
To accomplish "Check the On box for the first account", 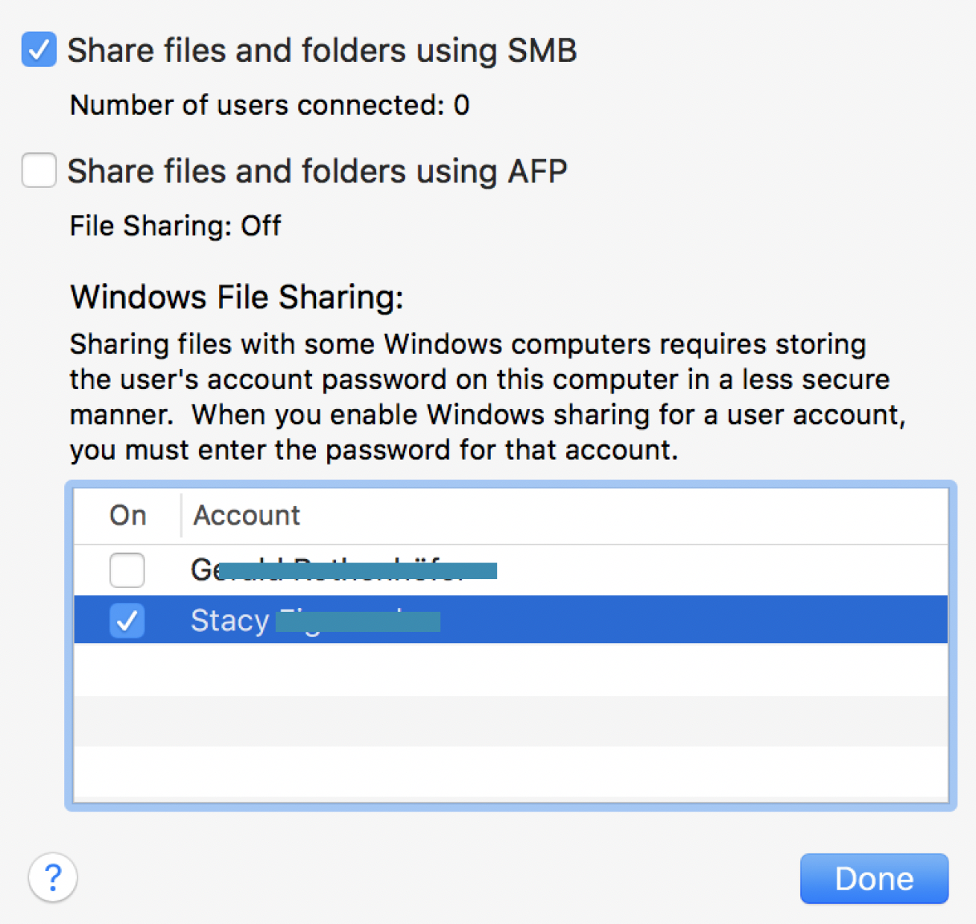I will coord(127,570).
